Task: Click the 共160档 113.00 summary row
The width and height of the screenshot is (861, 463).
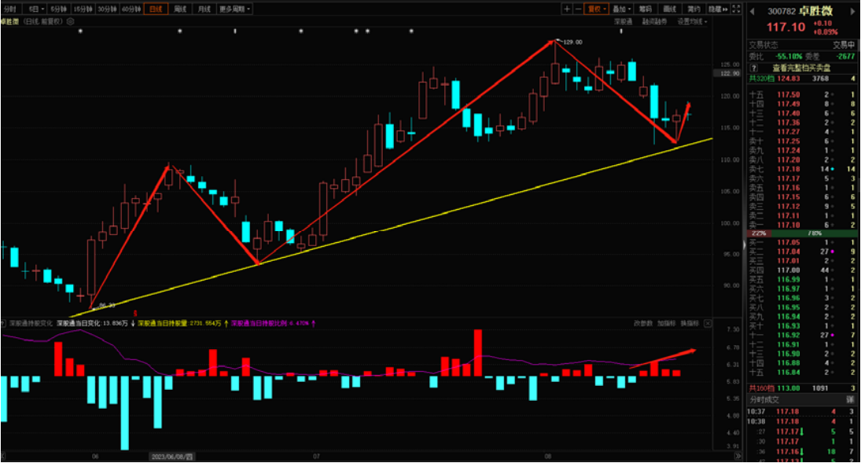Action: pos(802,388)
